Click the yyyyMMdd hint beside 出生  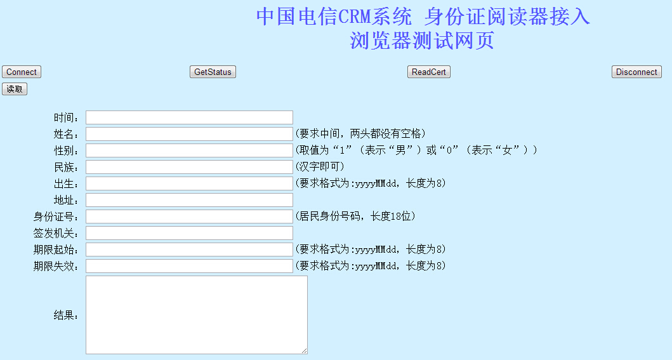[371, 183]
